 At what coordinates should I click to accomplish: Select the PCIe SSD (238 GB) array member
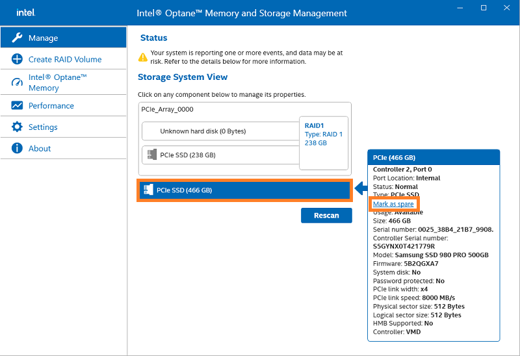click(x=220, y=155)
